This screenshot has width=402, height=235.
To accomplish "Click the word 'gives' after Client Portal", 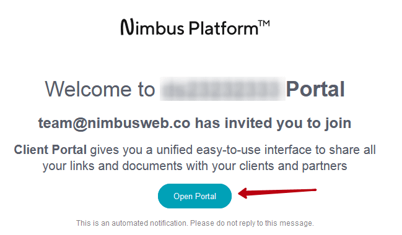I will click(104, 150).
